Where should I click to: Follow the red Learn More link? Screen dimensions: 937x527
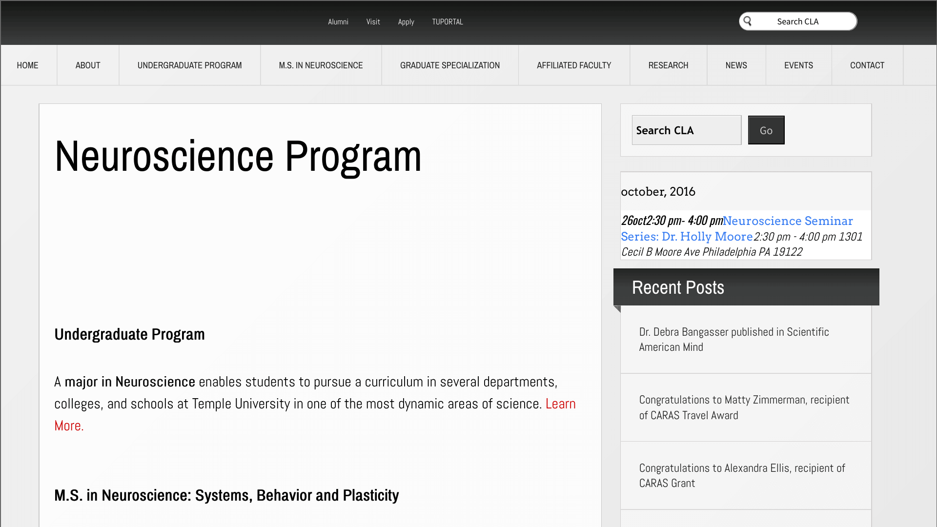pos(560,404)
